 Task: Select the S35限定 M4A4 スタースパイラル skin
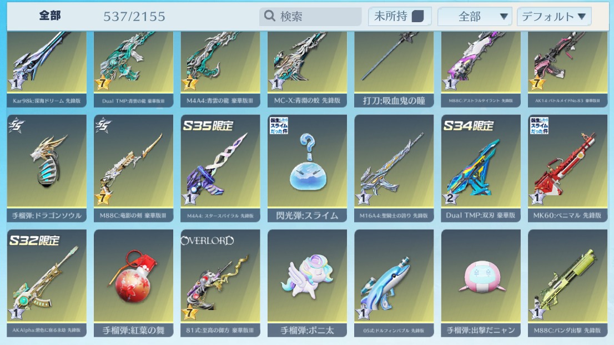pos(220,168)
